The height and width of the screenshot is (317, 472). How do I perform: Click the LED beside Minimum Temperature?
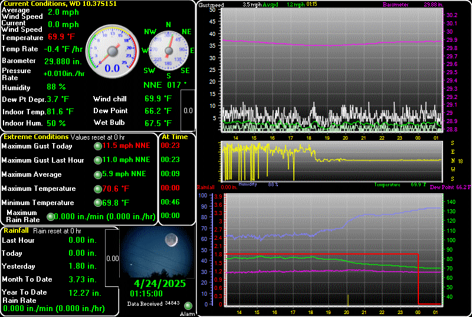98,203
